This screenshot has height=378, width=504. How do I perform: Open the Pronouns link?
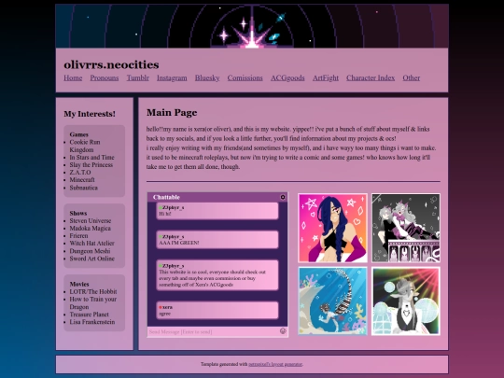pyautogui.click(x=105, y=77)
